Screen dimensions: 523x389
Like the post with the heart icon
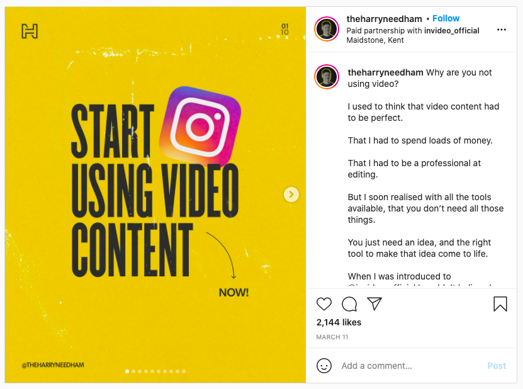(x=324, y=304)
